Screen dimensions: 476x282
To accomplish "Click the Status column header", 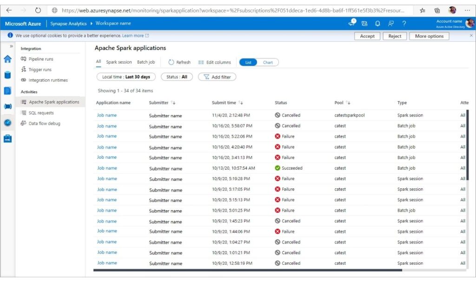I will tap(281, 103).
